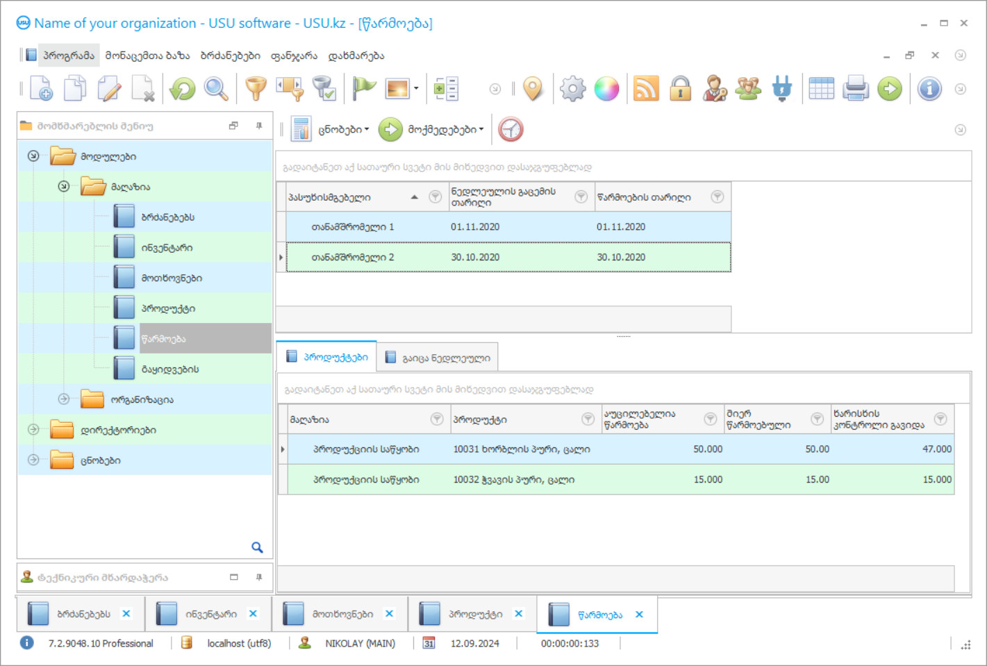Screen dimensions: 987x666
Task: Click the map location pin icon
Action: coord(533,89)
